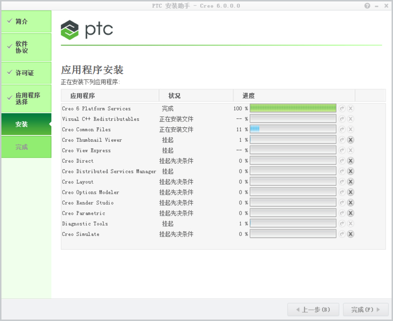Click the retry icon for Creo Layout
Viewport: 393px width, 321px height.
342,182
